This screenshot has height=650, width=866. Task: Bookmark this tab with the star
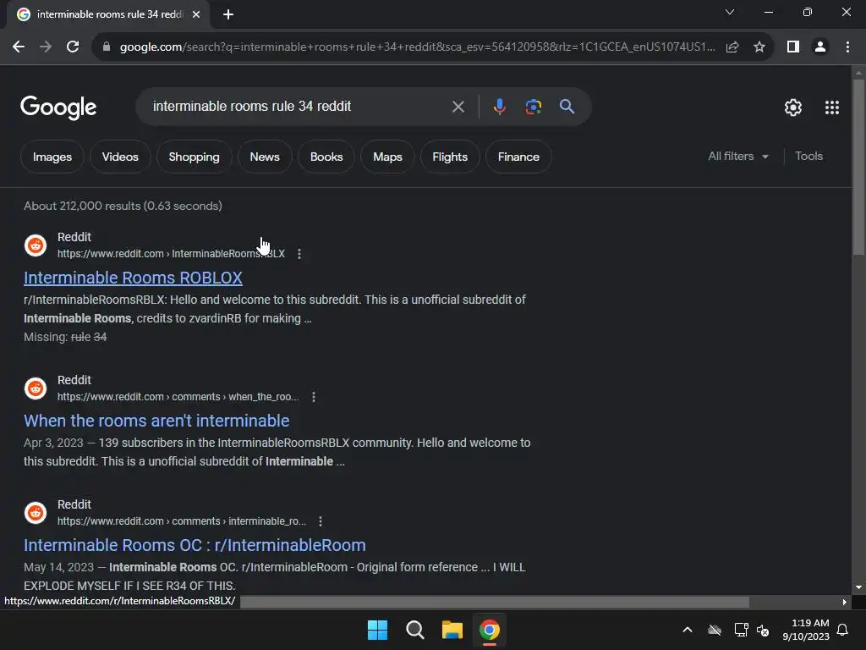point(759,47)
